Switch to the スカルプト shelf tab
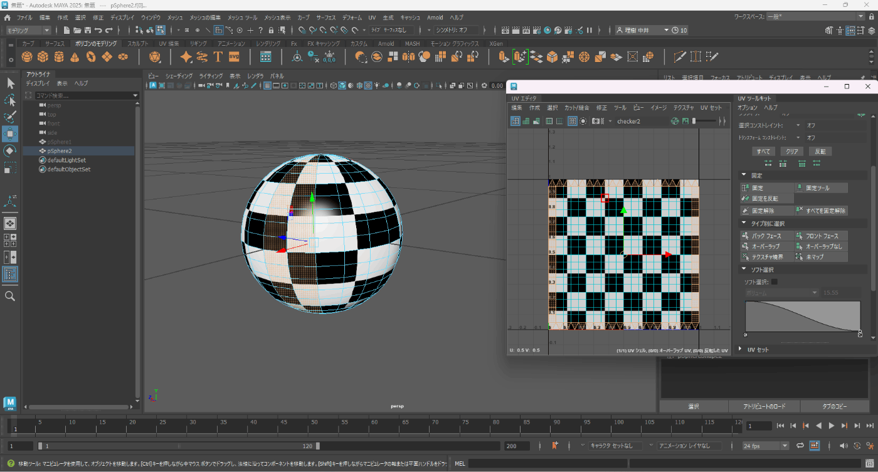Screen dimensions: 878x472 (x=138, y=43)
